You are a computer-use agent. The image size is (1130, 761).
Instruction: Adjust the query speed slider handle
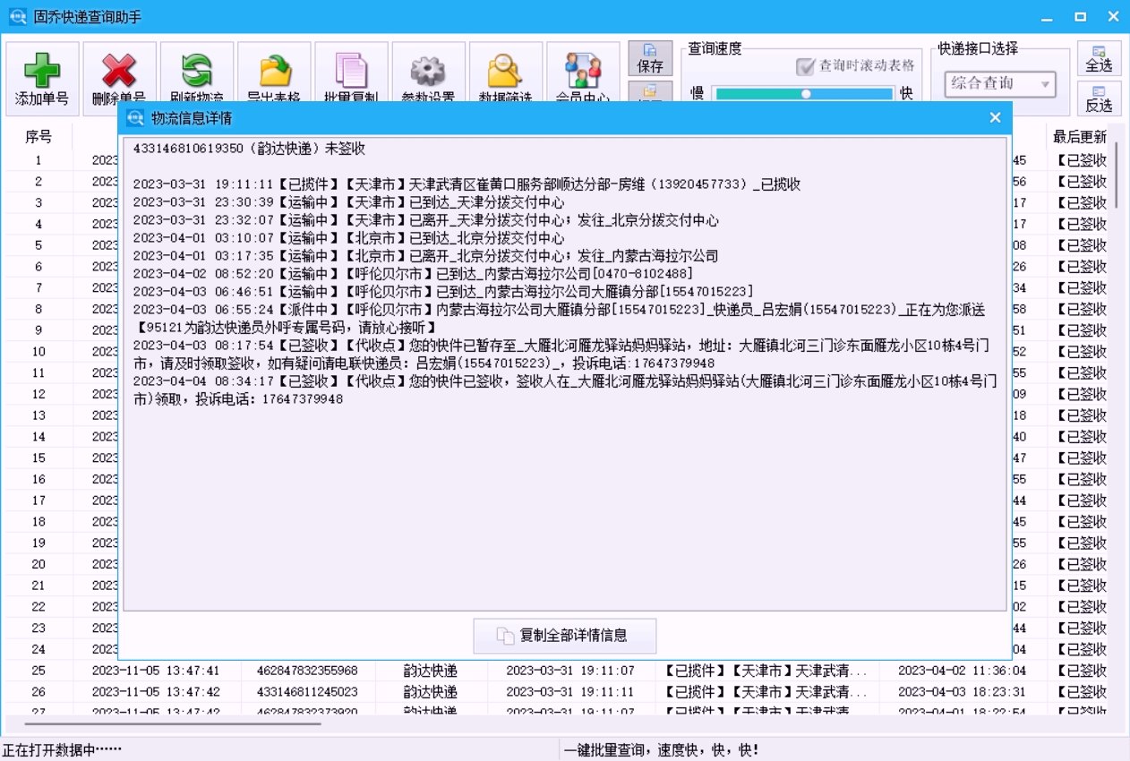pyautogui.click(x=806, y=93)
